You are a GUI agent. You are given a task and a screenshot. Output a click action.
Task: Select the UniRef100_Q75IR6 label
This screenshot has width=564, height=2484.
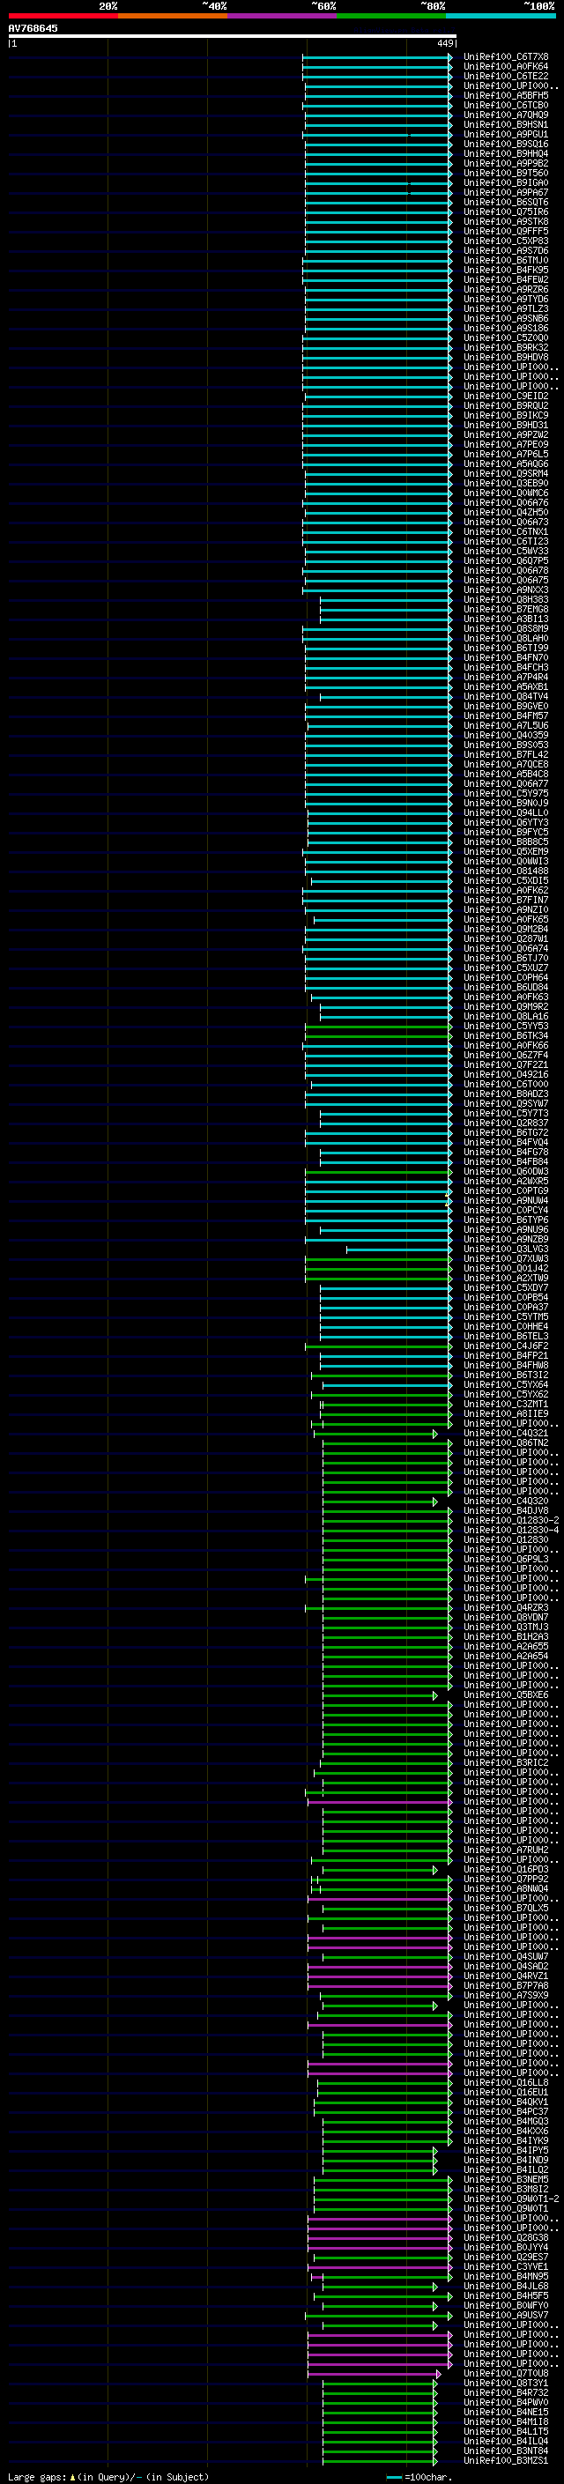point(506,212)
